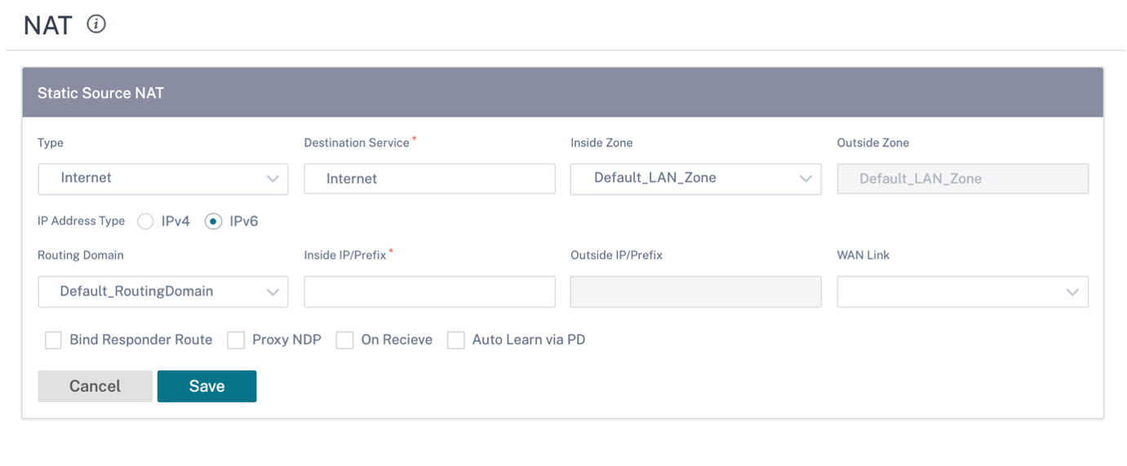Viewport: 1127px width, 466px height.
Task: Click the Cancel button
Action: pyautogui.click(x=95, y=386)
